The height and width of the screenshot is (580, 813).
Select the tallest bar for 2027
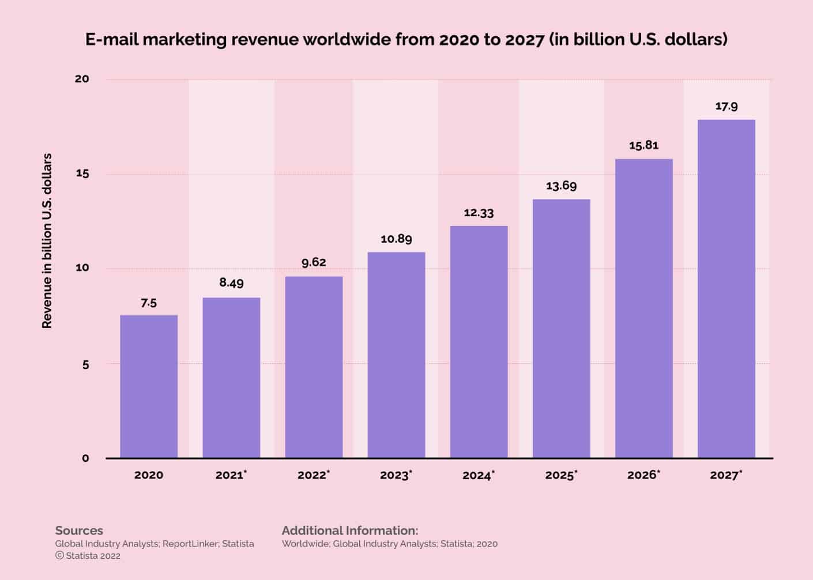click(726, 289)
